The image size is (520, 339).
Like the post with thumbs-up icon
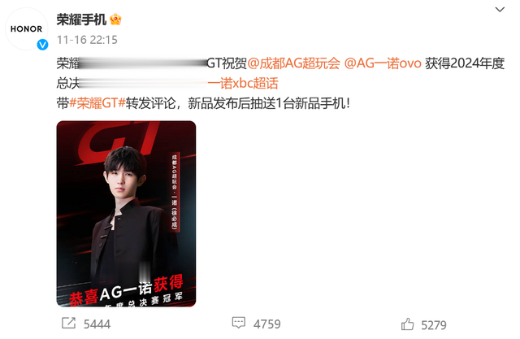(407, 324)
